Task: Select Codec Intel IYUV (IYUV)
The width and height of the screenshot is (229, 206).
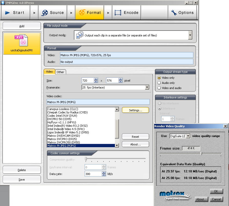Action: [x=81, y=116]
